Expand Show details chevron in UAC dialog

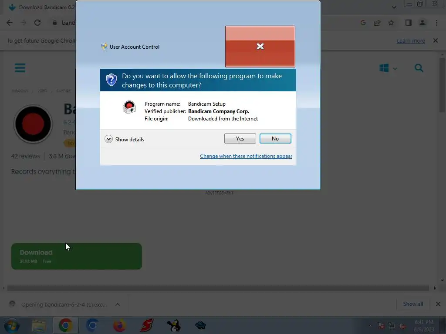(x=108, y=139)
